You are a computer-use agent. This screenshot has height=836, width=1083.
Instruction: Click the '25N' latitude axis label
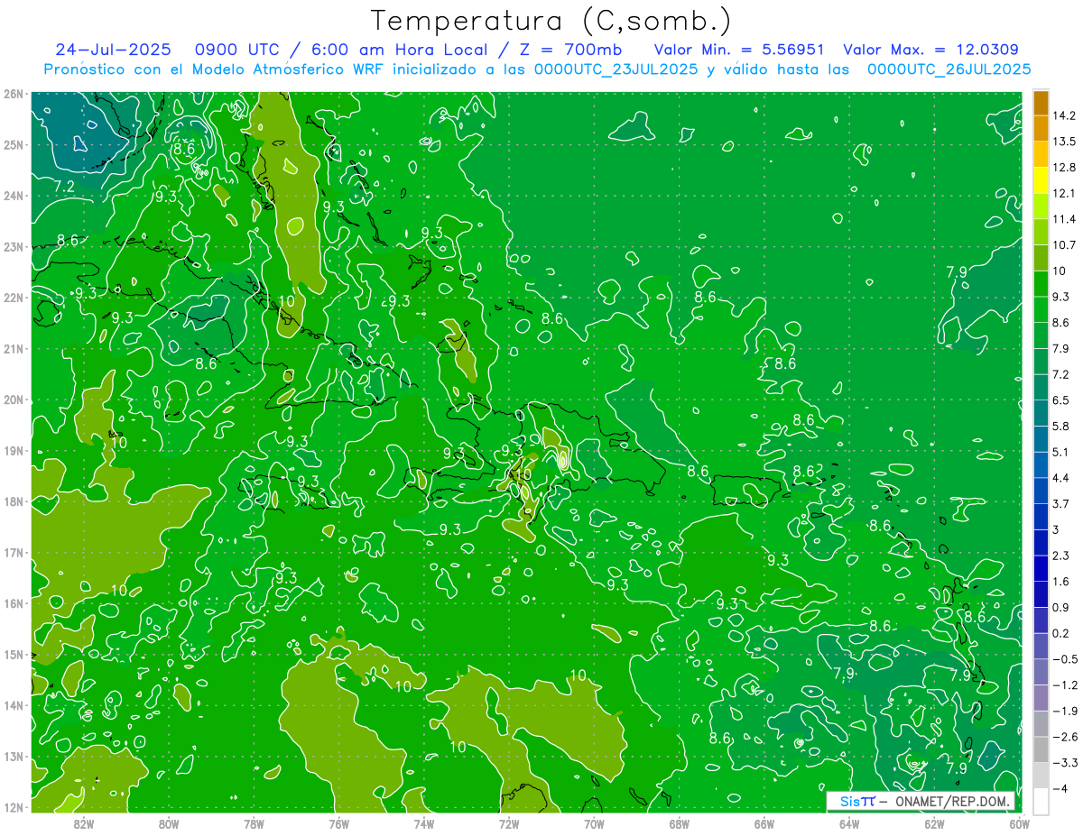tap(14, 144)
